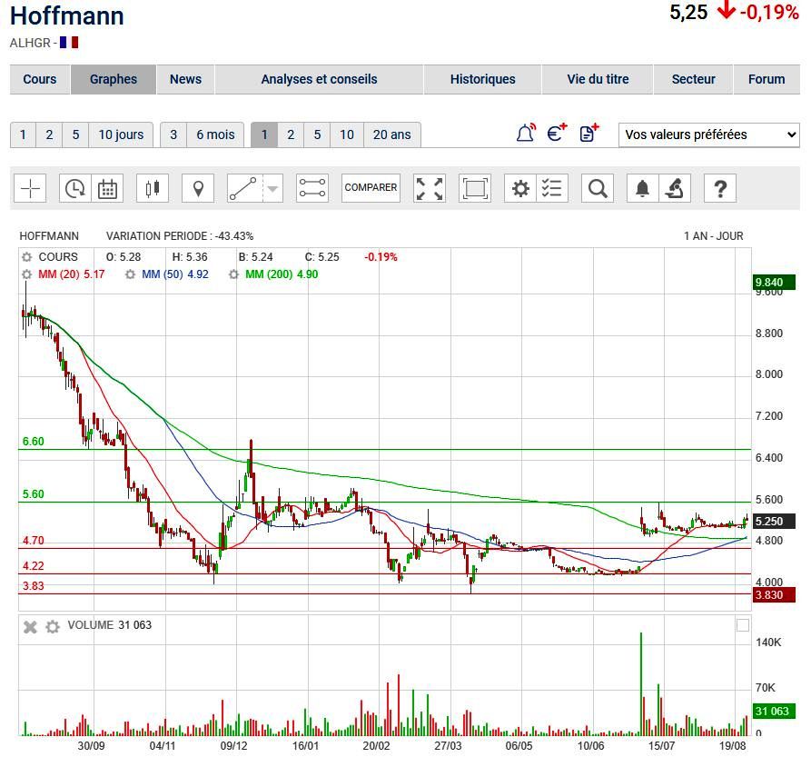Open the chart settings gear

click(520, 188)
